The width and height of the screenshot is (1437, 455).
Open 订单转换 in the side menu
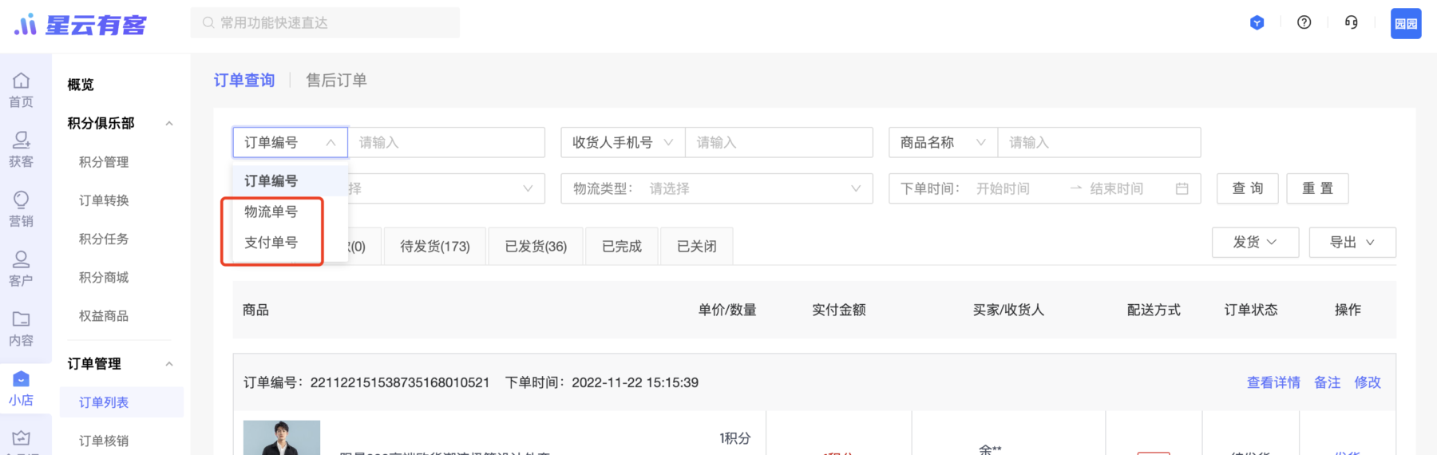click(104, 200)
